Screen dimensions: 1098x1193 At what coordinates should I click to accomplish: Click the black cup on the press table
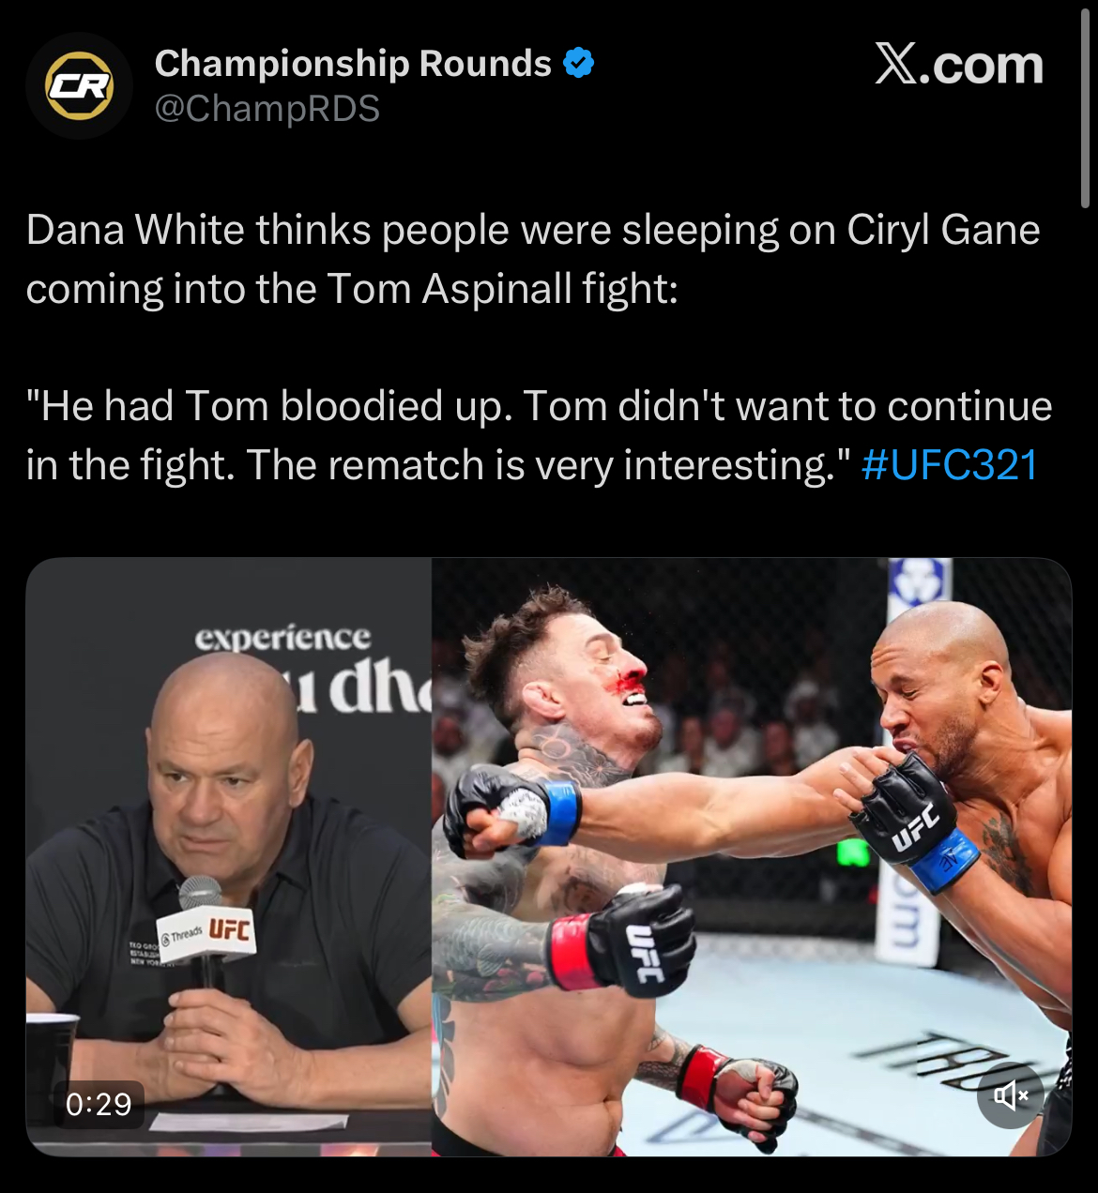point(52,1058)
